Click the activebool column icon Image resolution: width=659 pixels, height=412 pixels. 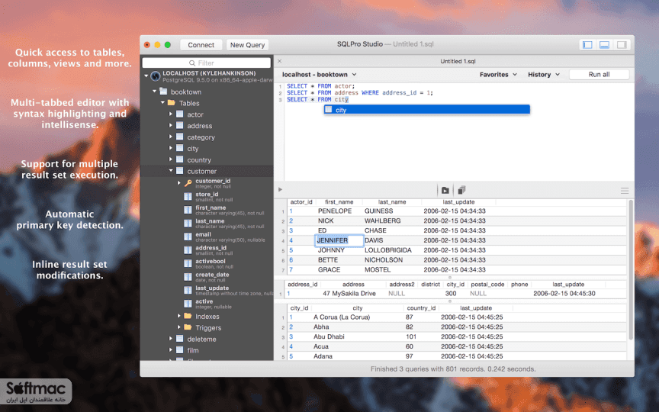coord(188,263)
